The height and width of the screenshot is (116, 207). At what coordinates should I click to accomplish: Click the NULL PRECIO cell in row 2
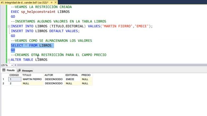[x=86, y=83]
